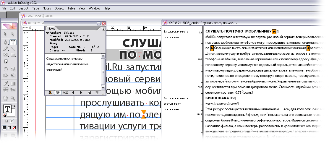Open the Window menu
Screen dimensions: 329x146
point(94,8)
